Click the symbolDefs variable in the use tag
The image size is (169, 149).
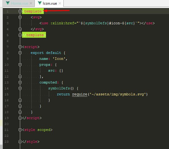click(x=96, y=23)
